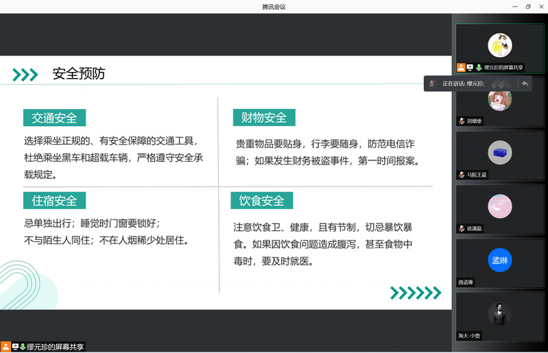The height and width of the screenshot is (353, 548).
Task: Click green microphone icon on 缪元珍 thumbnail
Action: coord(479,67)
